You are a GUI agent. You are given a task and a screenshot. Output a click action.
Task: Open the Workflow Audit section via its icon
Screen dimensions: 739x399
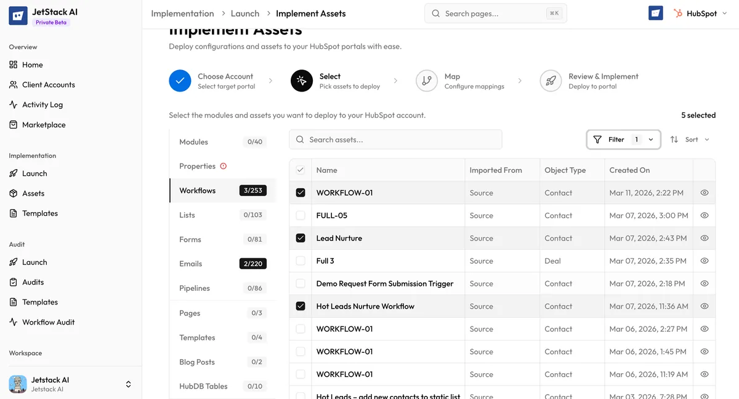pos(13,322)
